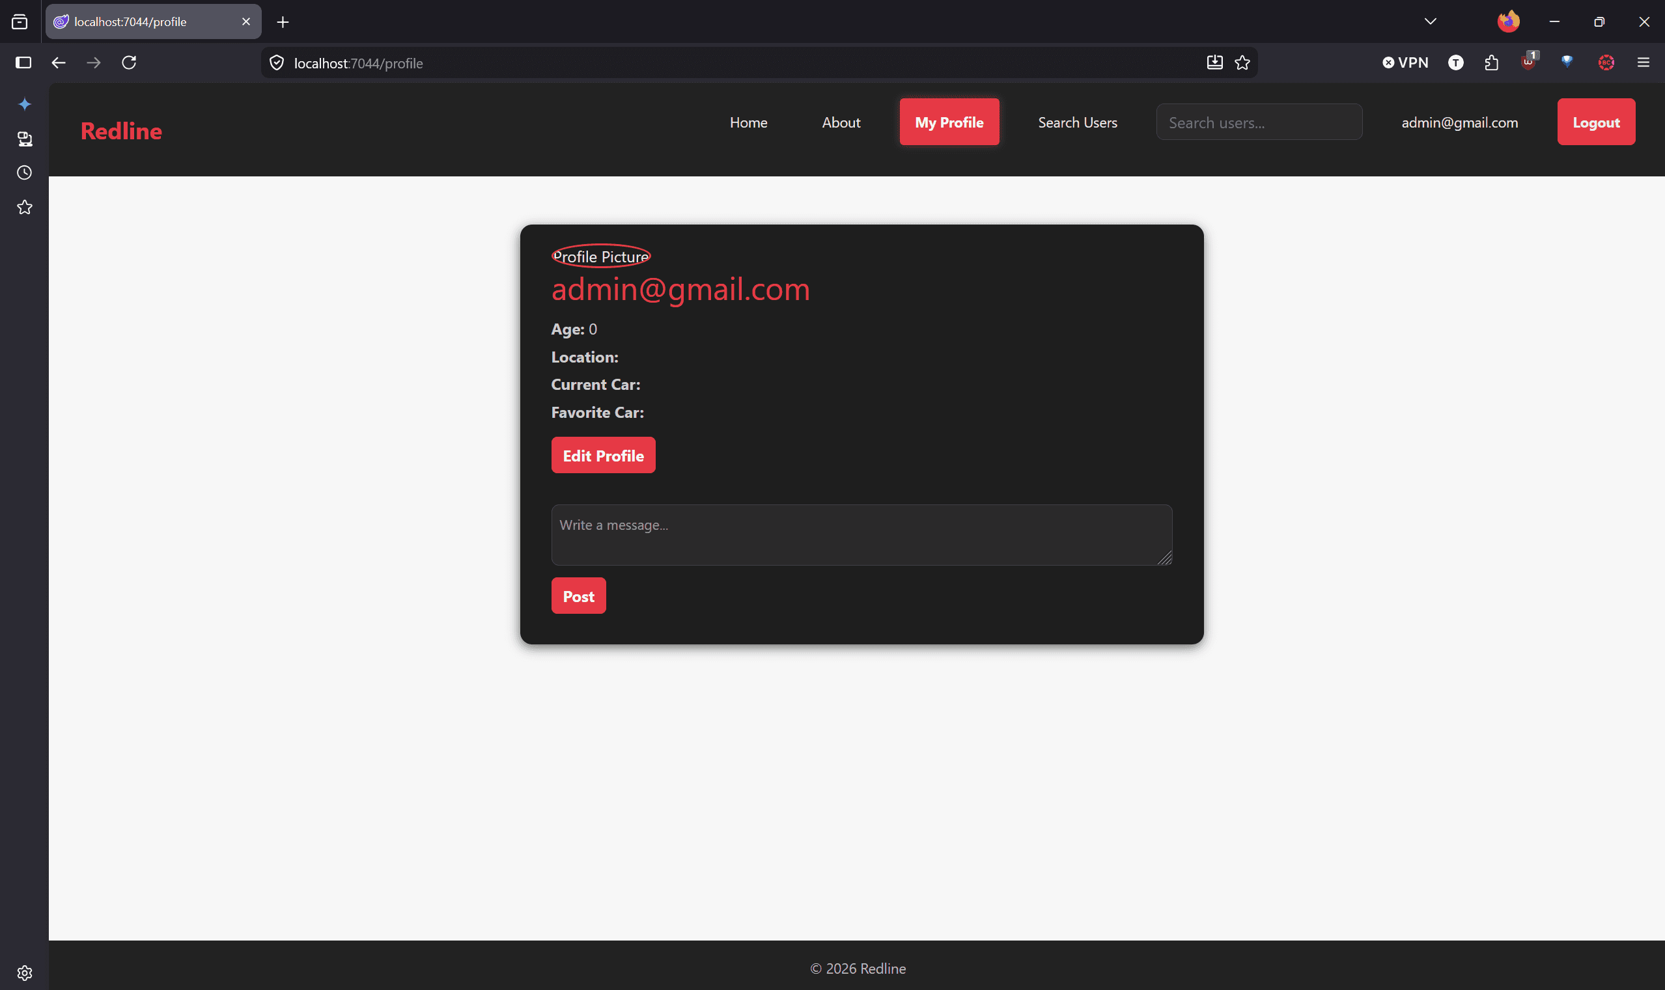This screenshot has width=1665, height=990.
Task: Open a new browser tab with plus
Action: [x=283, y=22]
